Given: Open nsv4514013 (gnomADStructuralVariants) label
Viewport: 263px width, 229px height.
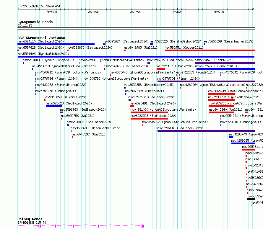Looking at the screenshot, I should click(x=65, y=66).
